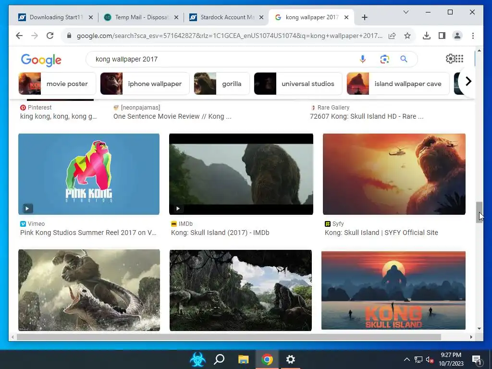Click Chrome icon in the taskbar
The width and height of the screenshot is (492, 369).
267,359
